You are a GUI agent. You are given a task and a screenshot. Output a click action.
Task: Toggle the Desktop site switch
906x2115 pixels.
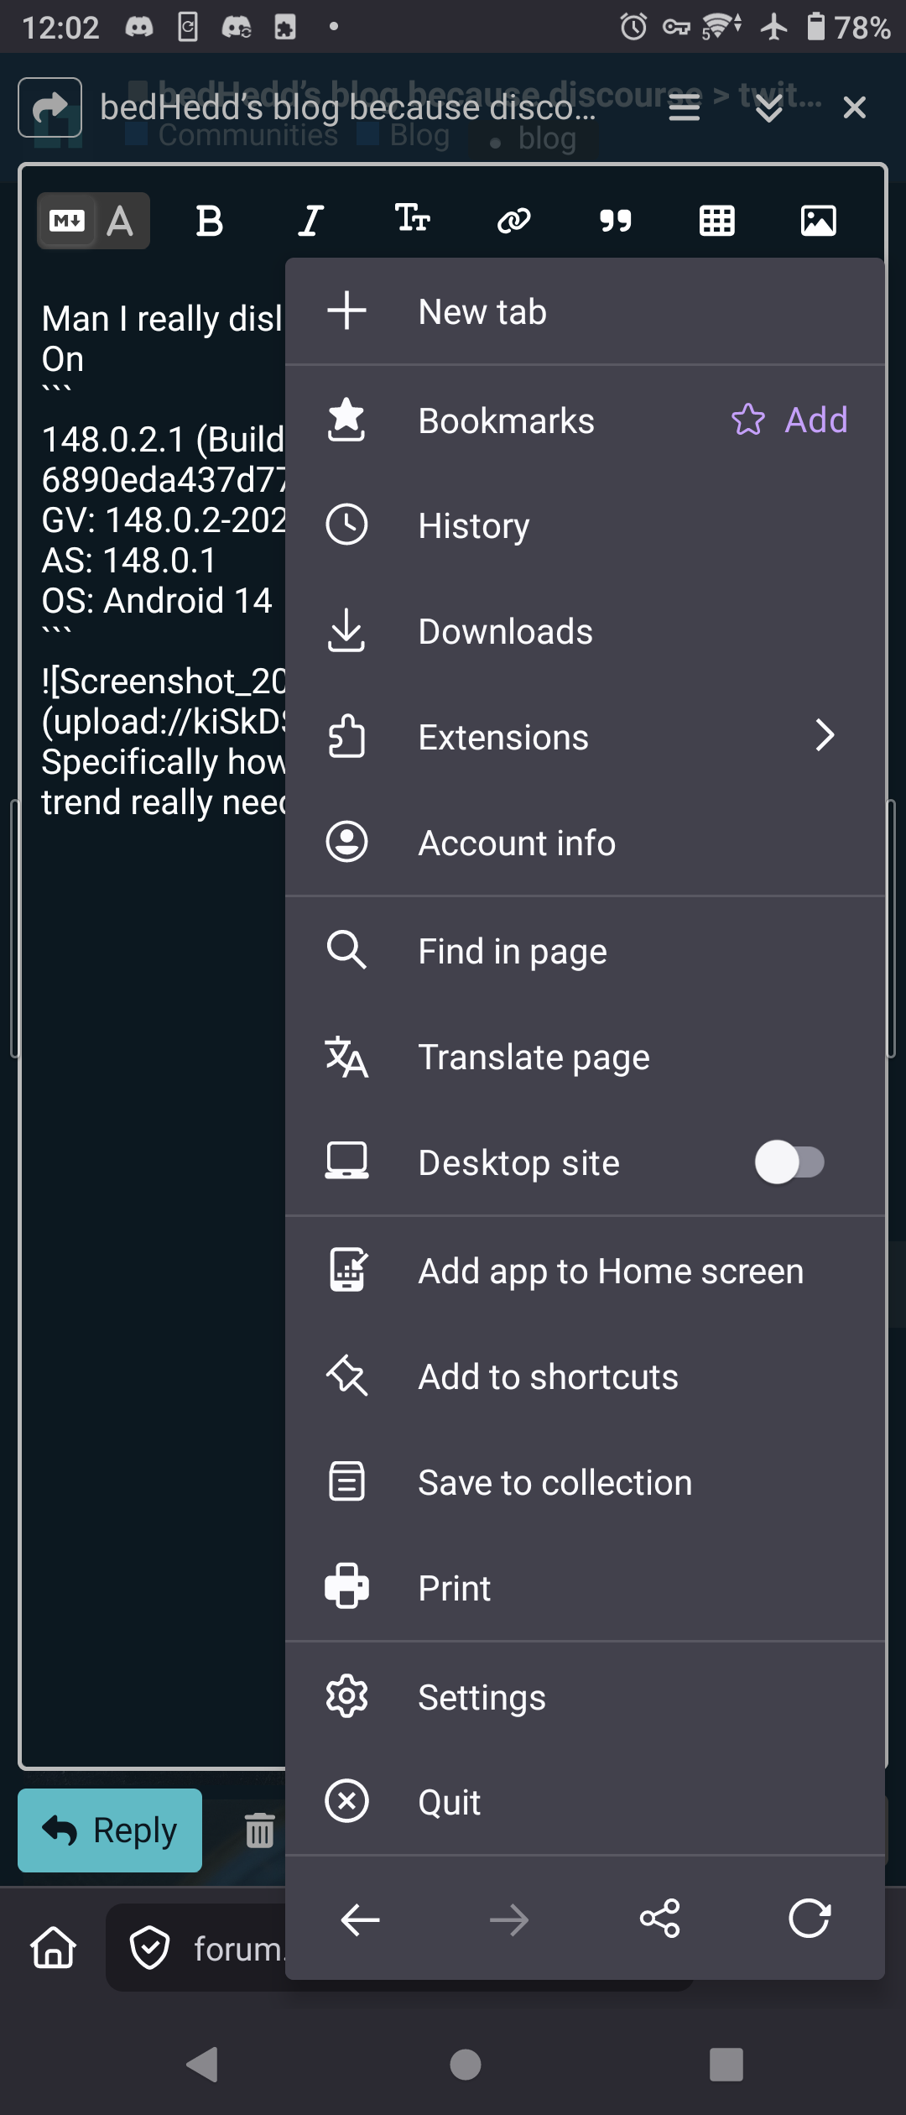tap(789, 1162)
